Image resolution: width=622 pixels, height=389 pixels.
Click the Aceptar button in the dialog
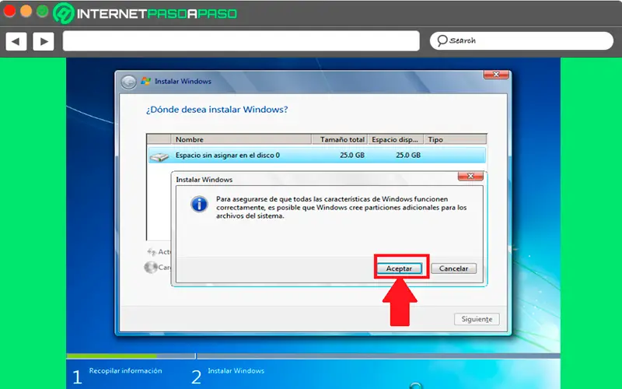click(399, 268)
